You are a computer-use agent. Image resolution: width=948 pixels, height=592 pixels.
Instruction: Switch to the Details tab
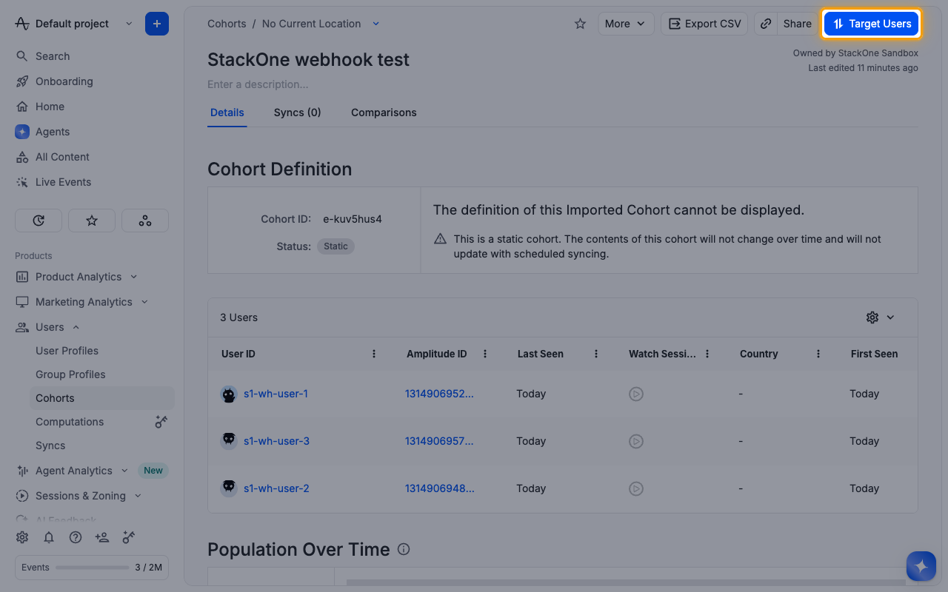click(227, 112)
